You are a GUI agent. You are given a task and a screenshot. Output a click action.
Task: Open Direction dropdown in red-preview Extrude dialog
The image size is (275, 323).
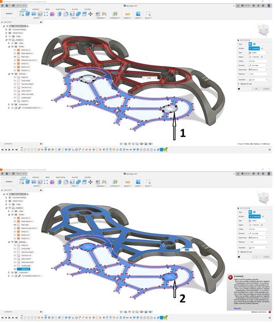[x=258, y=66]
